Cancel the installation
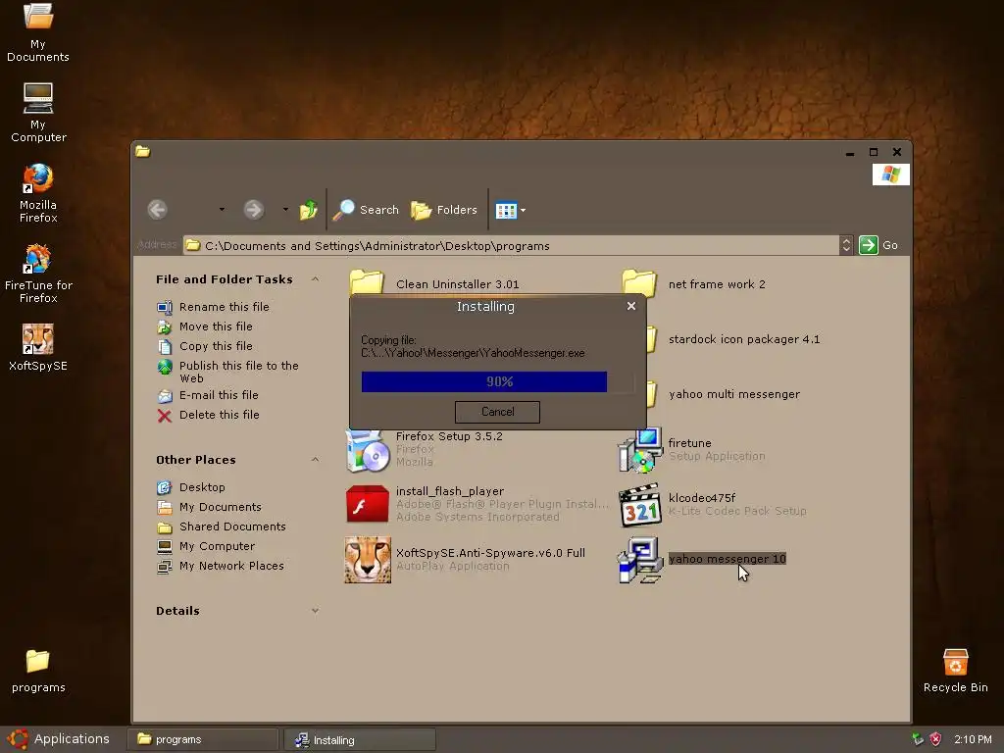This screenshot has height=753, width=1004. click(497, 412)
